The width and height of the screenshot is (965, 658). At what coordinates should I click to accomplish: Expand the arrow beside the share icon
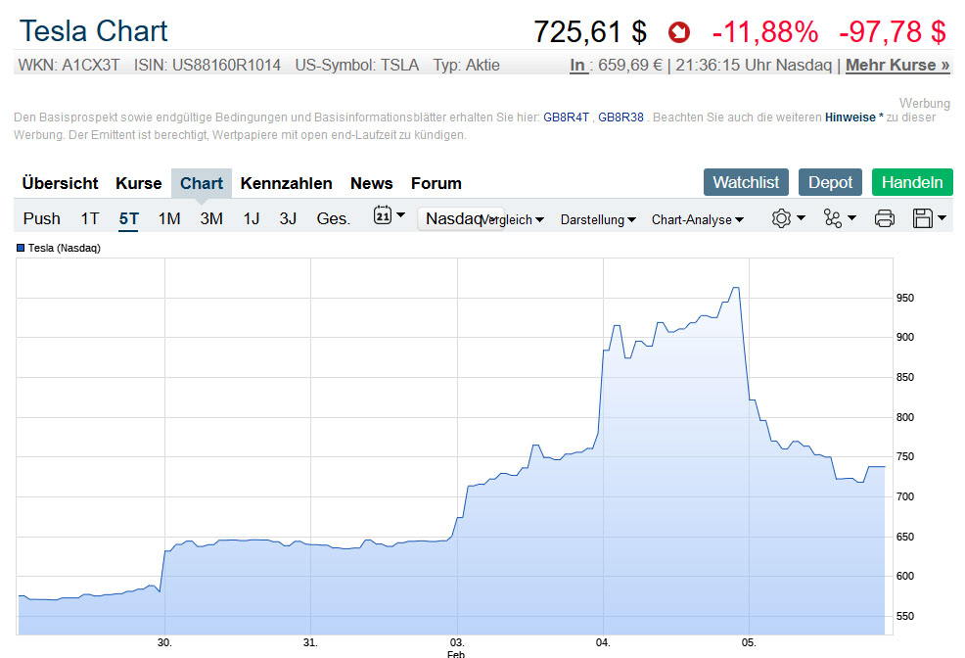(851, 218)
